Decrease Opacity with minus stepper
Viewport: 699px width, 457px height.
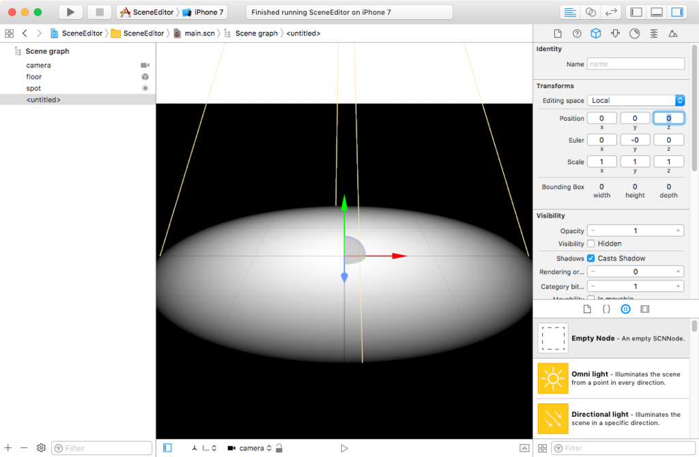(x=593, y=231)
